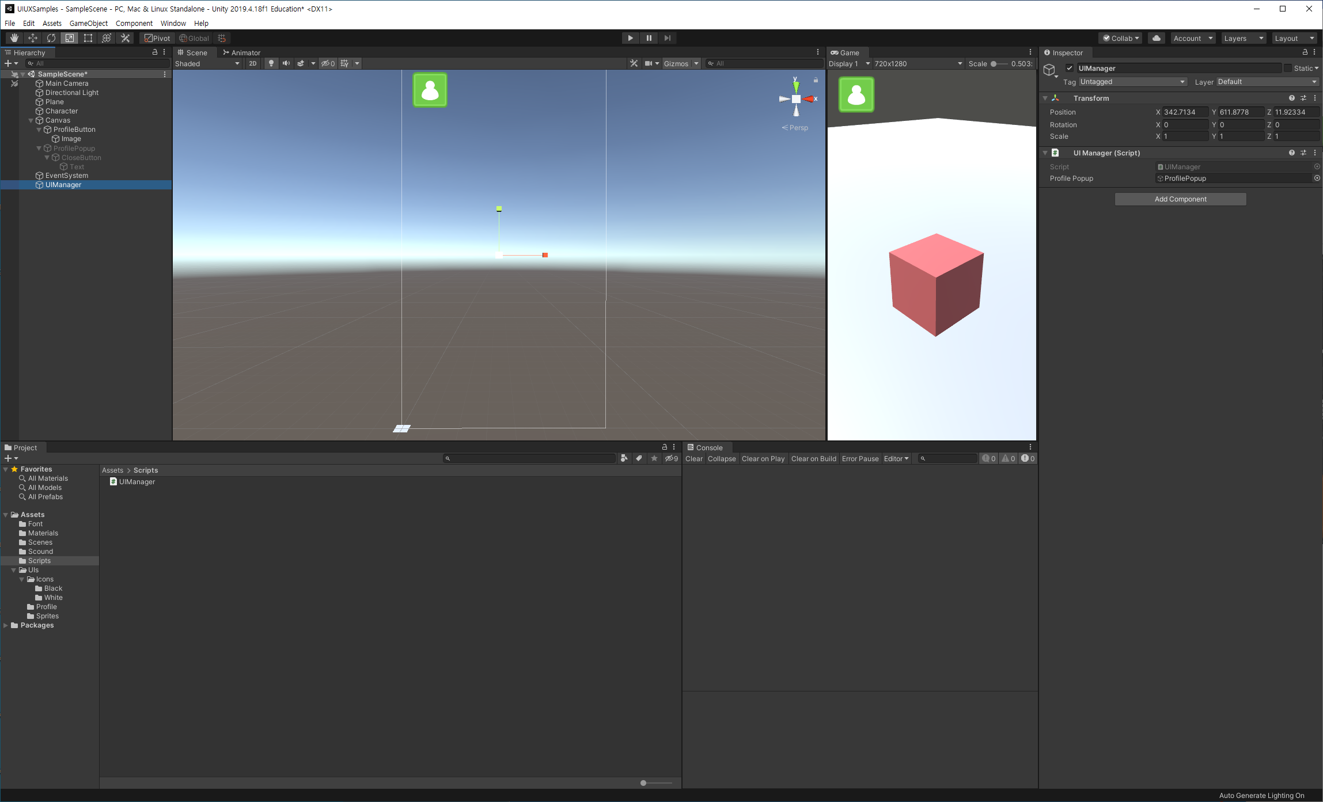
Task: Toggle scene audio speaker icon
Action: coord(286,63)
